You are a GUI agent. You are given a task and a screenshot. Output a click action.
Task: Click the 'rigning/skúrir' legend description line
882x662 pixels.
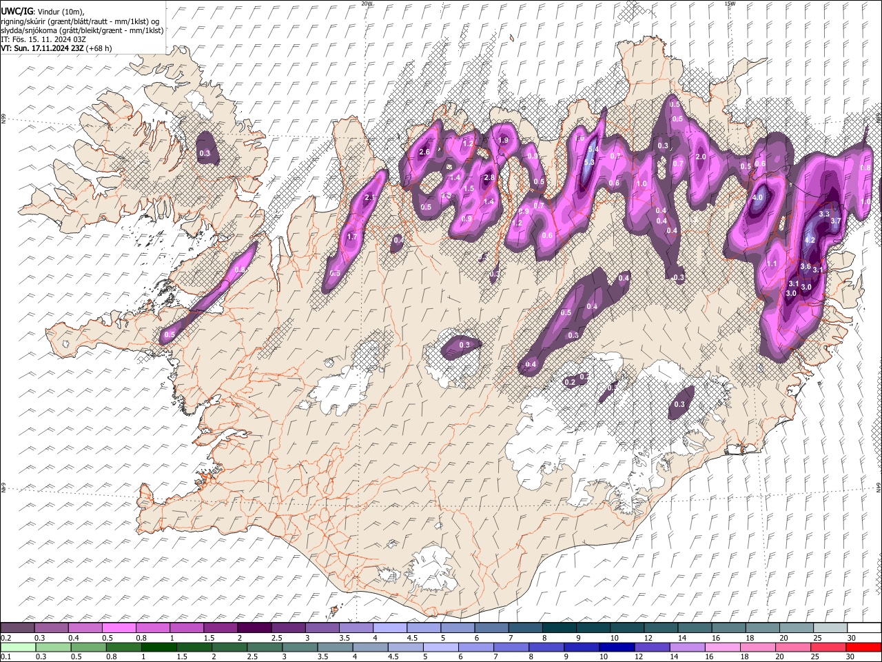coord(80,21)
